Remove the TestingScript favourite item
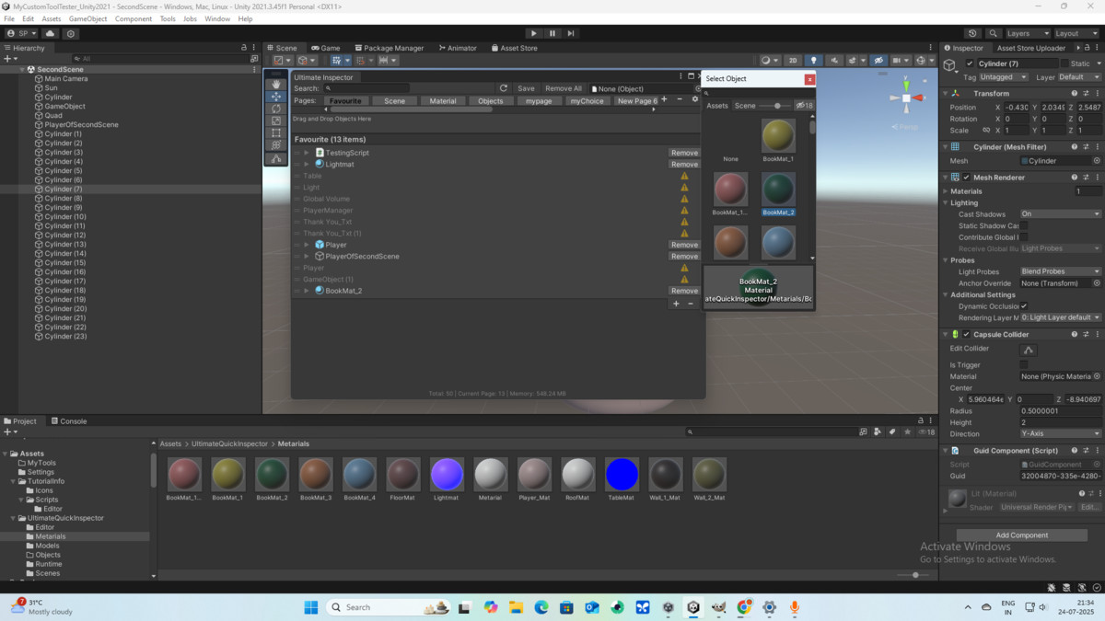The height and width of the screenshot is (621, 1105). tap(684, 153)
